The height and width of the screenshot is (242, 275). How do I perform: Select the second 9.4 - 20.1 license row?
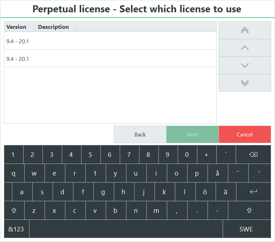pyautogui.click(x=110, y=58)
